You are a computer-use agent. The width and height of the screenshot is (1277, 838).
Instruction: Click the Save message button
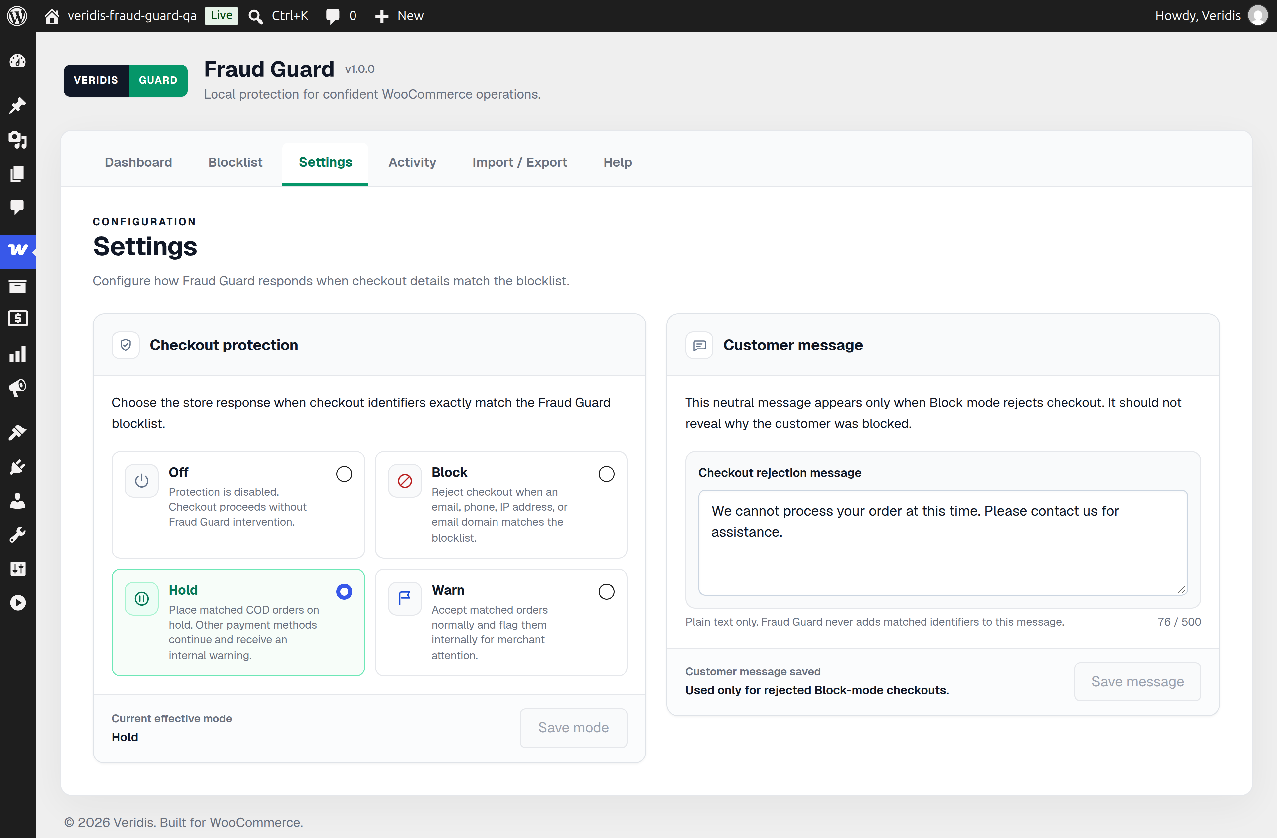(1138, 681)
